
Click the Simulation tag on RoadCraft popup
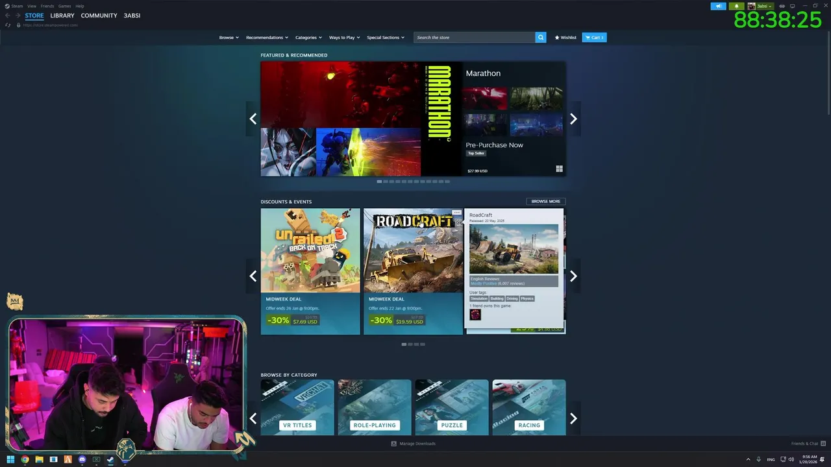(x=478, y=298)
